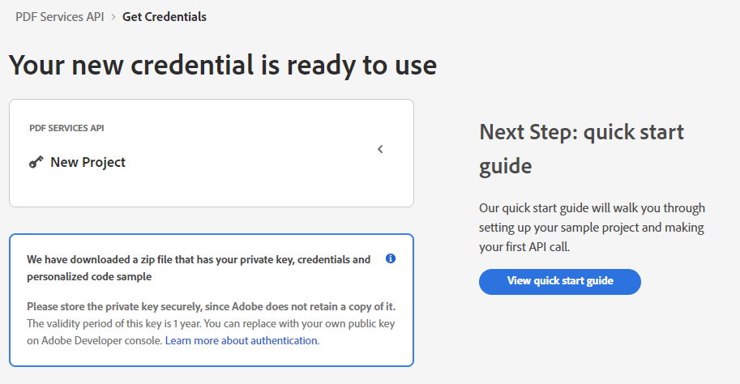Click the PDF SERVICES API card label
This screenshot has height=384, width=740.
(x=66, y=128)
